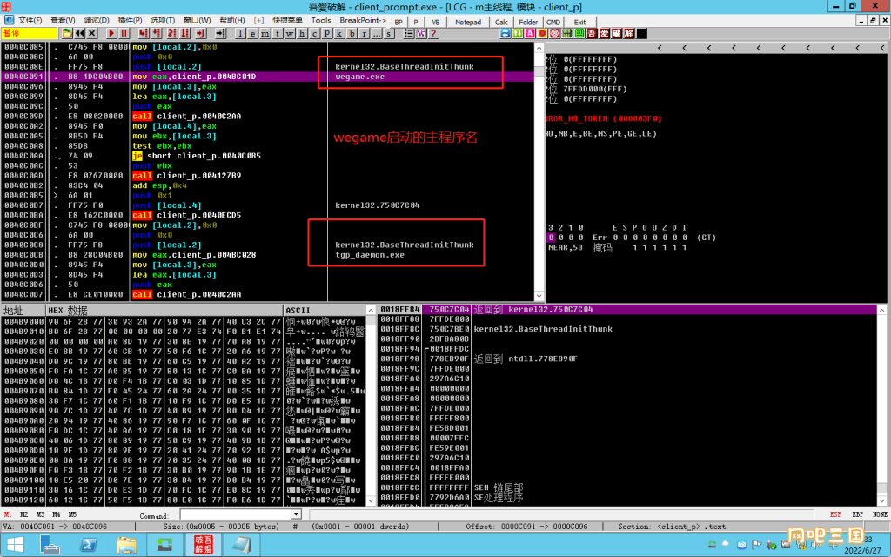Image resolution: width=891 pixels, height=557 pixels.
Task: Show the CPU window with the 'c' button
Action: (x=315, y=34)
